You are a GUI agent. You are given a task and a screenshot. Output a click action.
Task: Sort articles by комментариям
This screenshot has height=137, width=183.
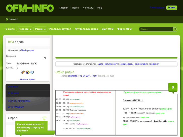pyautogui.click(x=141, y=64)
